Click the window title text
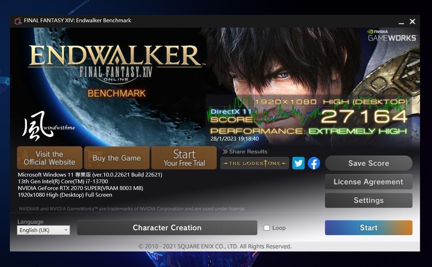The height and width of the screenshot is (267, 432). click(x=77, y=20)
